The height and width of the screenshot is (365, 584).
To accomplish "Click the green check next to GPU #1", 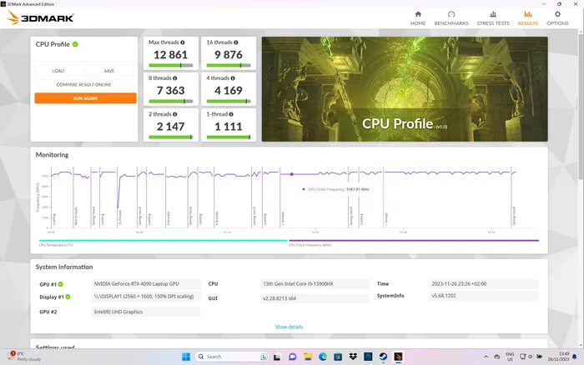I will click(x=61, y=284).
